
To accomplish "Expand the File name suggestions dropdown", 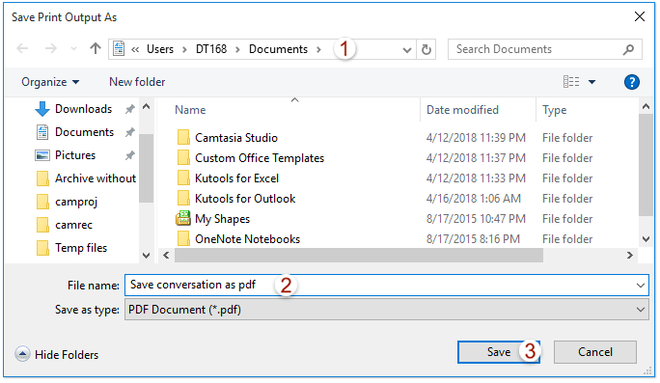I will click(640, 286).
